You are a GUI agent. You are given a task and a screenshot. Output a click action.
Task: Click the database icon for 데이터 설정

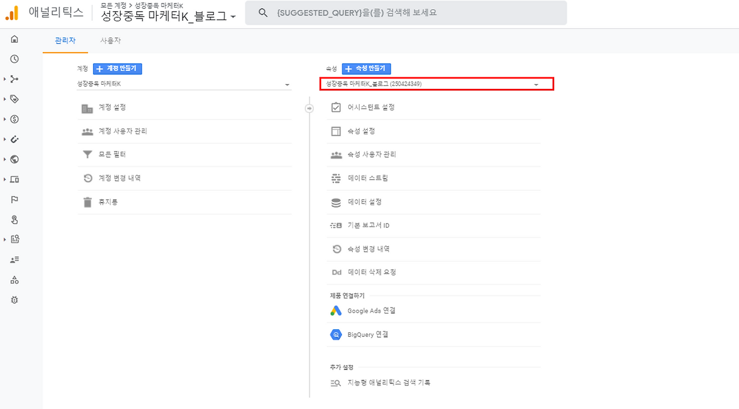tap(336, 202)
